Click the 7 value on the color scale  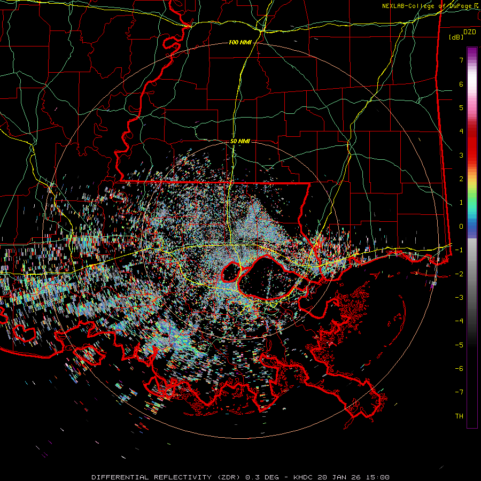[x=461, y=60]
